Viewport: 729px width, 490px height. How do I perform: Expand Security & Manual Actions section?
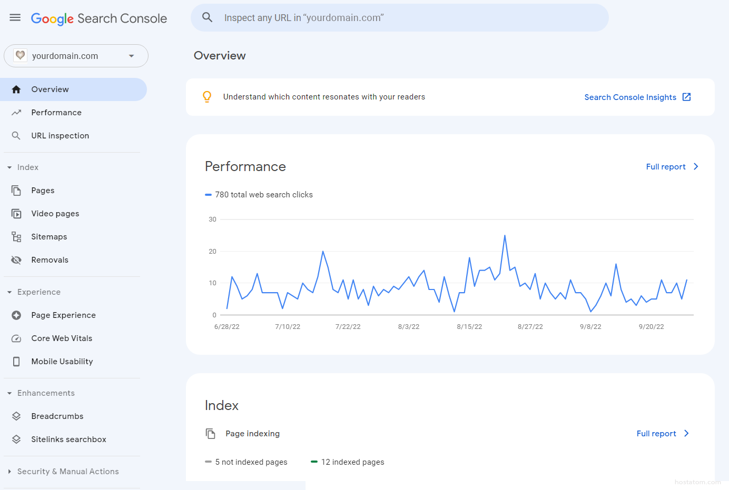9,472
